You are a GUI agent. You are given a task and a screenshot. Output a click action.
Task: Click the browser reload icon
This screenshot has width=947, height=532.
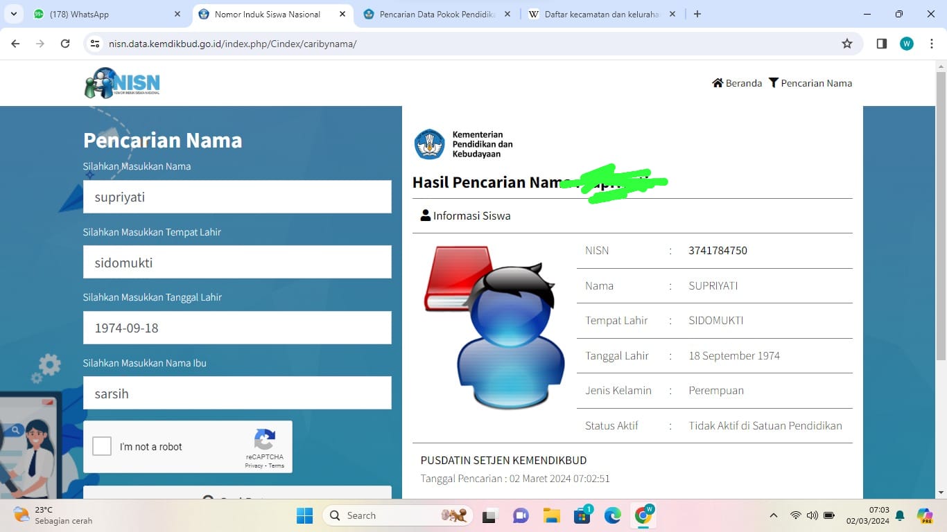point(65,44)
